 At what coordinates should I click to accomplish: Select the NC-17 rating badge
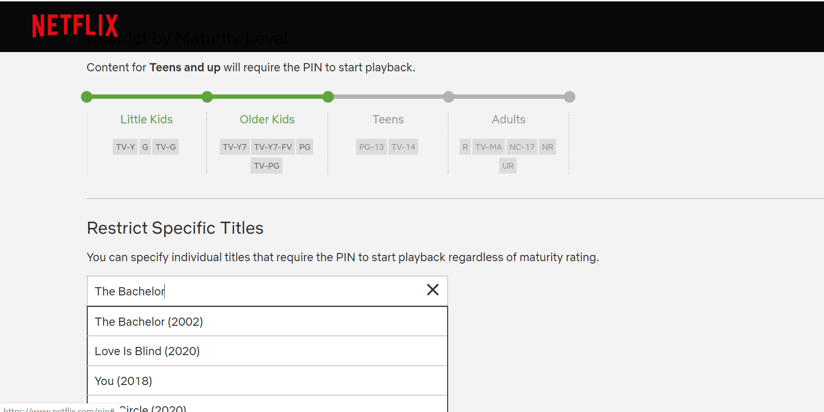[521, 146]
